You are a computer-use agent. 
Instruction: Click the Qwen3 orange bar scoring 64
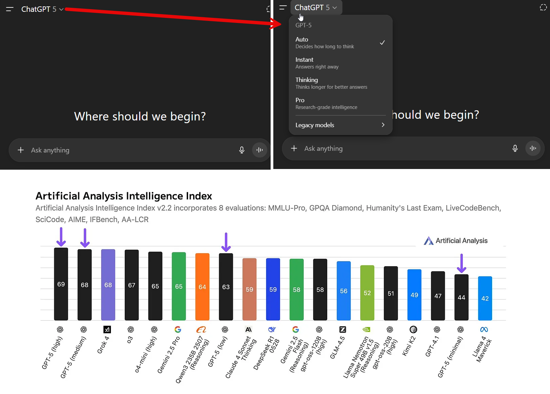(202, 287)
